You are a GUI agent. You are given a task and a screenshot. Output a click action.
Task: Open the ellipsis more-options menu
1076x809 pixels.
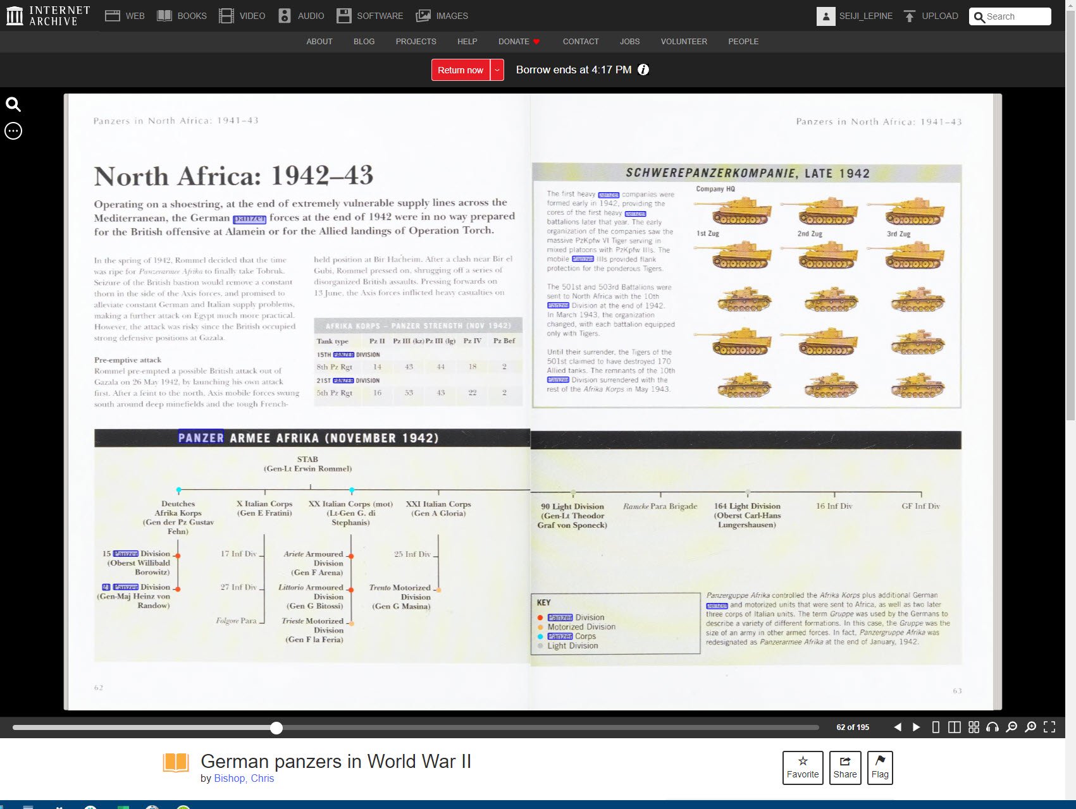13,131
